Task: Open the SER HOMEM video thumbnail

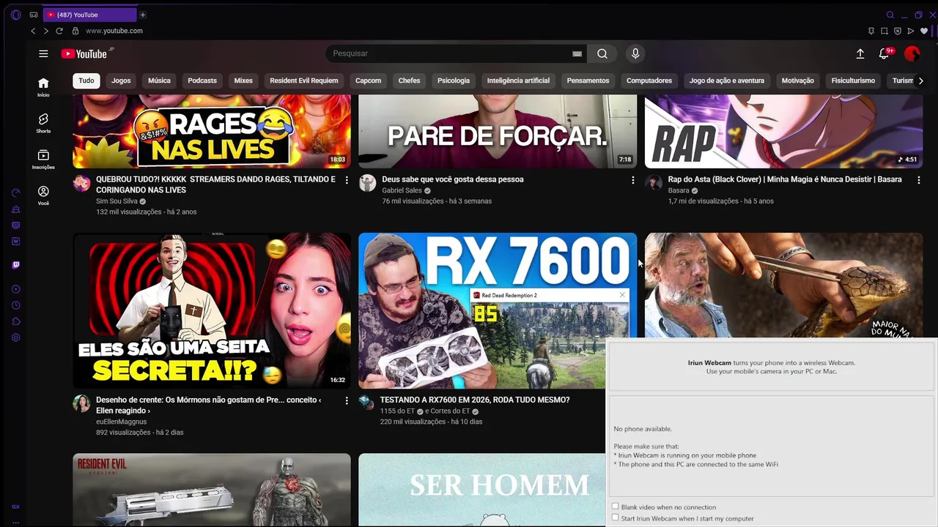Action: coord(482,490)
